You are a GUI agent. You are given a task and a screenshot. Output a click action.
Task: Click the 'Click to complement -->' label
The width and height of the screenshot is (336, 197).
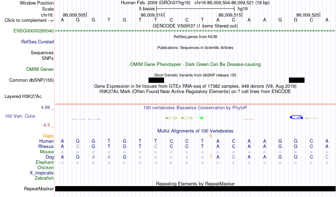(29, 20)
